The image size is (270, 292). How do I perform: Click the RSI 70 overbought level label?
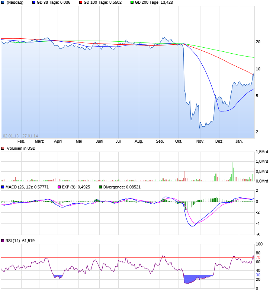click(258, 258)
